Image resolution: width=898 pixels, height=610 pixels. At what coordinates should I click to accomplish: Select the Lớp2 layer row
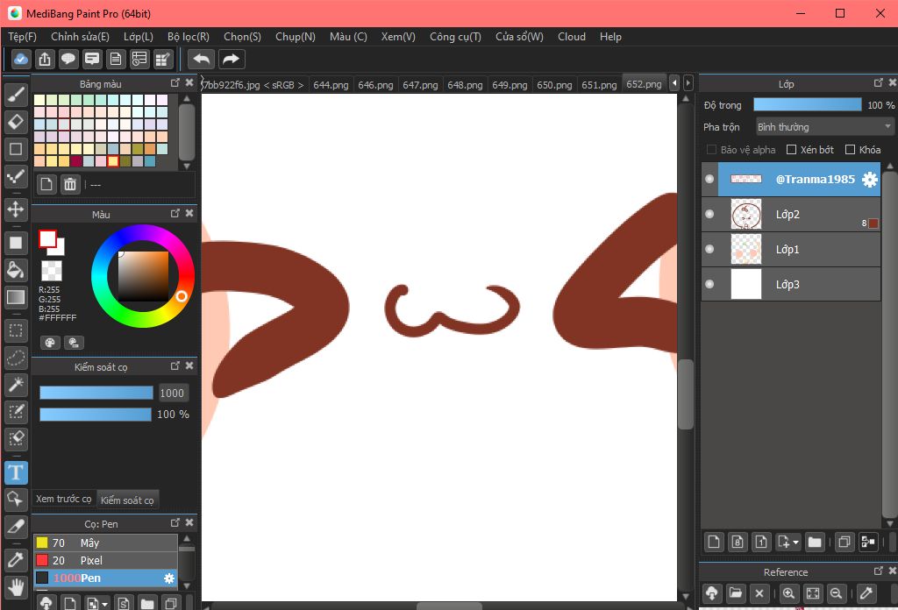point(791,215)
